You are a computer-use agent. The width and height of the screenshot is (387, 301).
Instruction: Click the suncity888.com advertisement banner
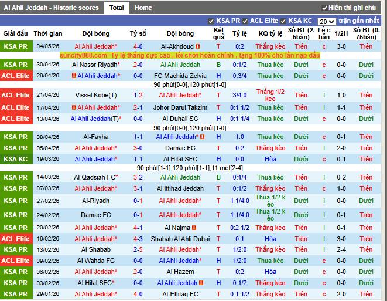click(x=190, y=55)
